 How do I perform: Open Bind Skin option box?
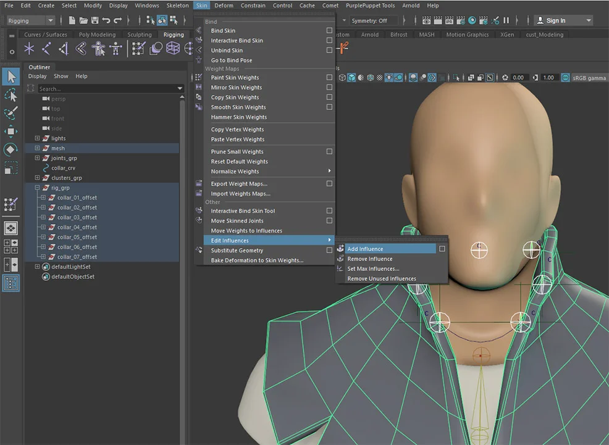(329, 30)
